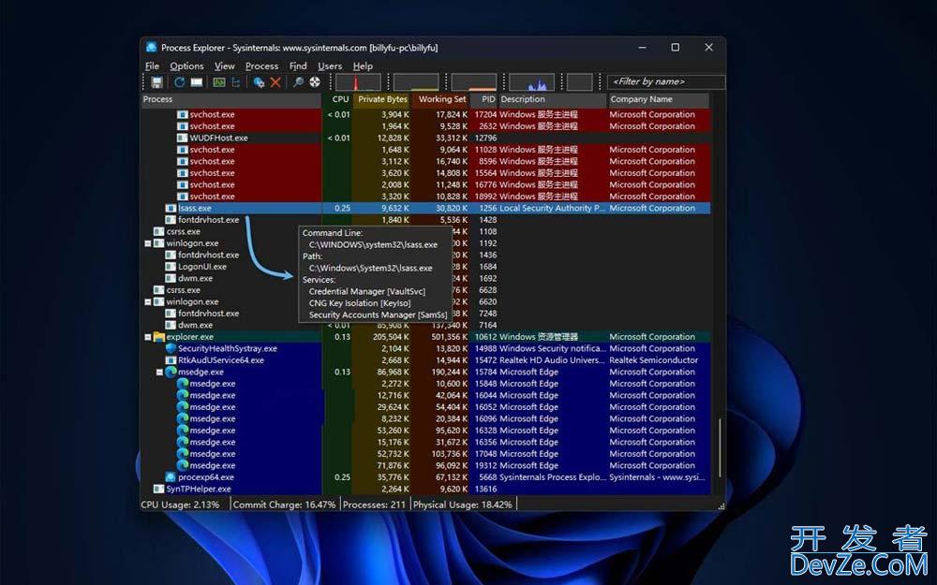Click the blue process tree toolbar icon
The image size is (937, 585).
[235, 82]
